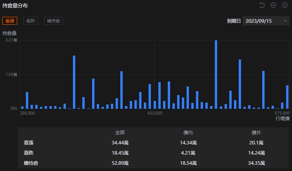The image size is (292, 171).
Task: Click the 18.54萬 value cell
Action: click(x=188, y=163)
